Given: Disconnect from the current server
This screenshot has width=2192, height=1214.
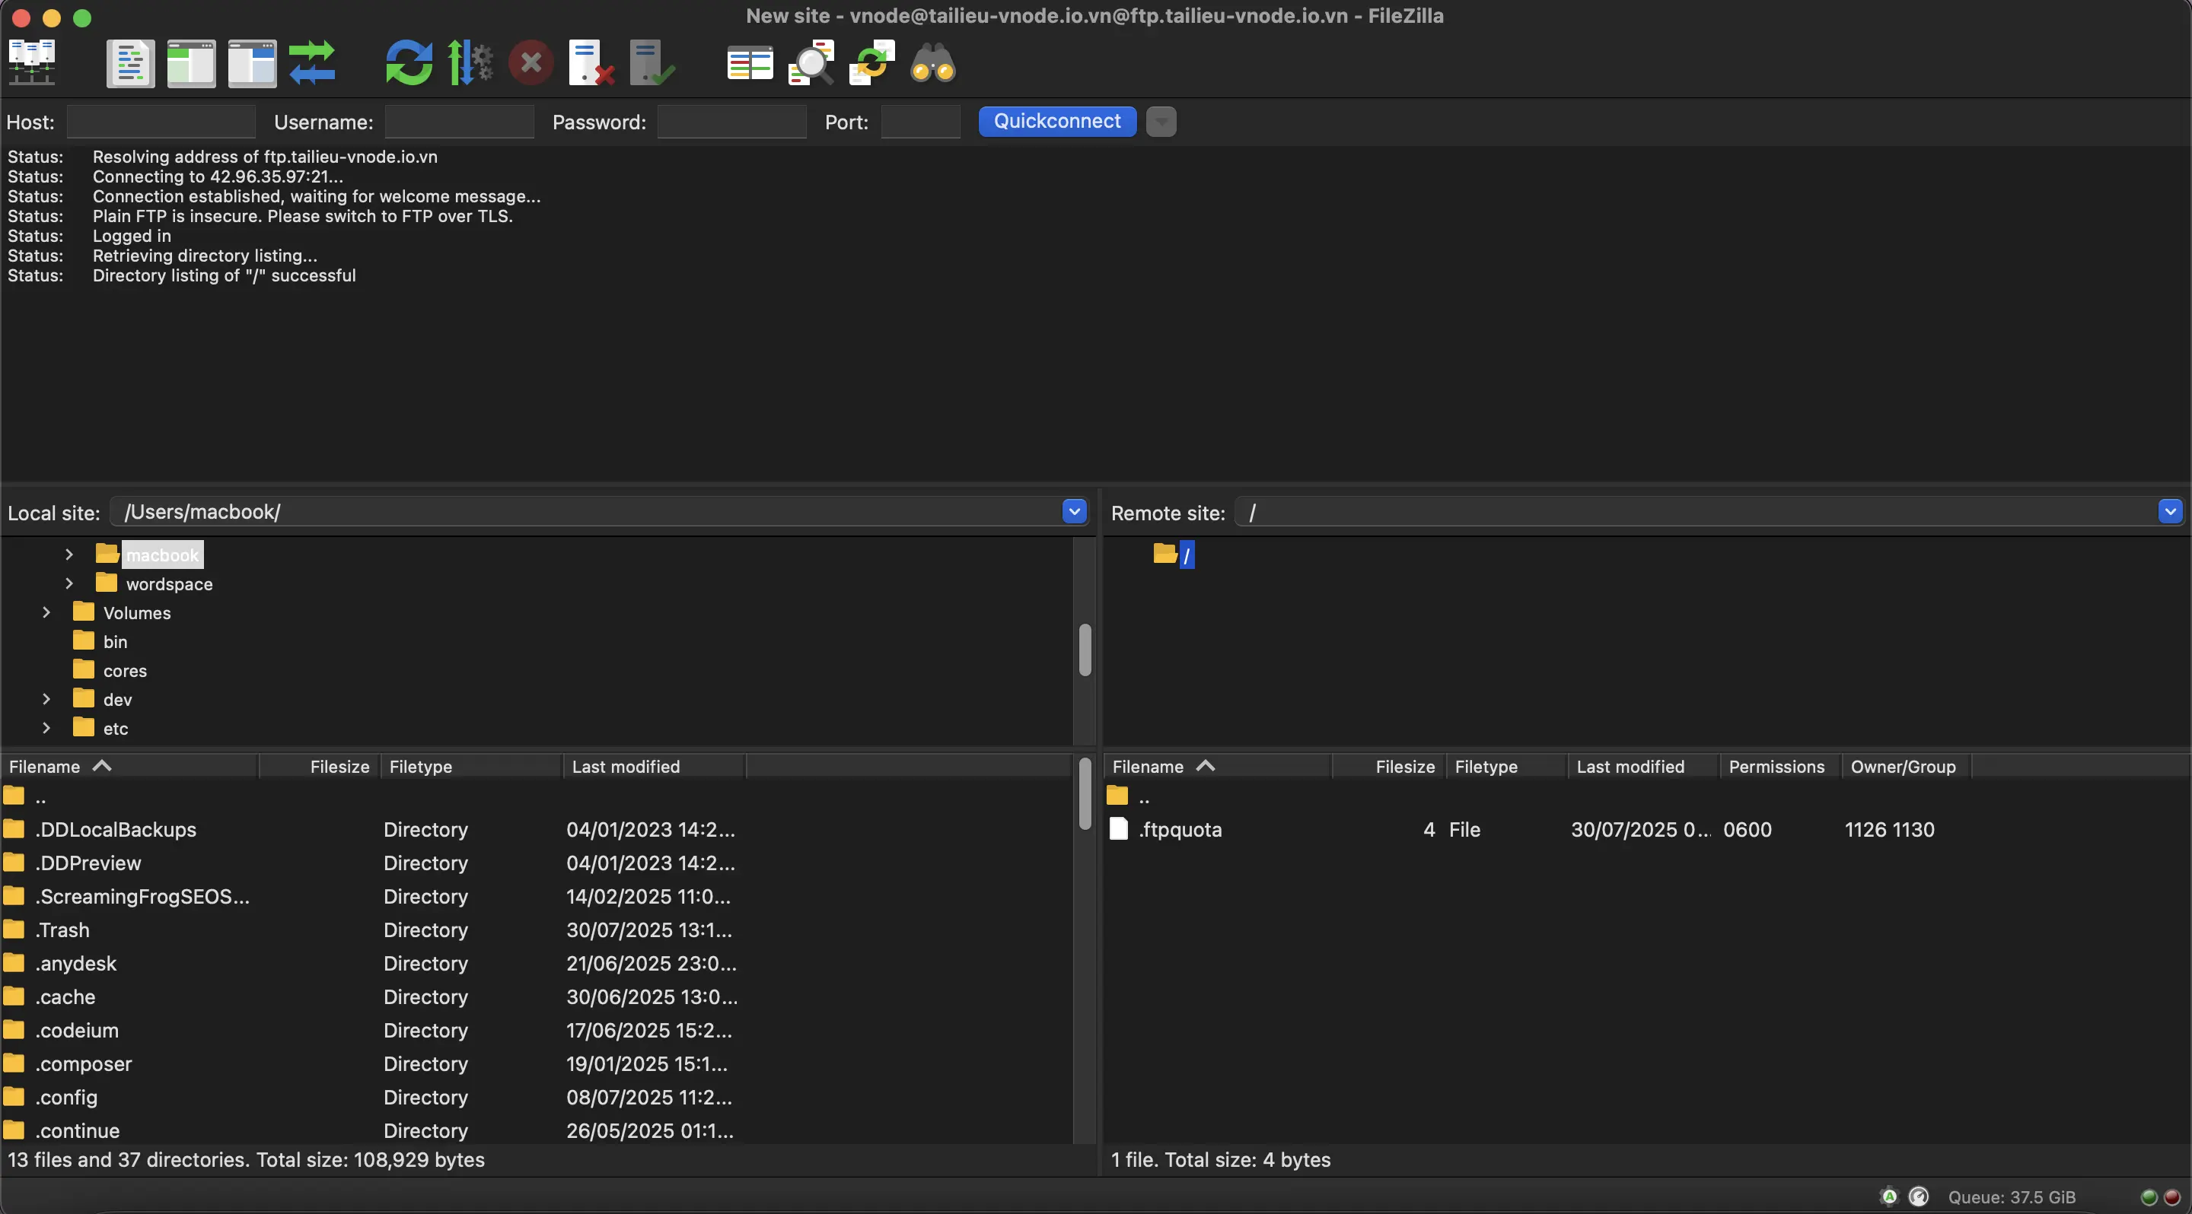Looking at the screenshot, I should coord(591,63).
